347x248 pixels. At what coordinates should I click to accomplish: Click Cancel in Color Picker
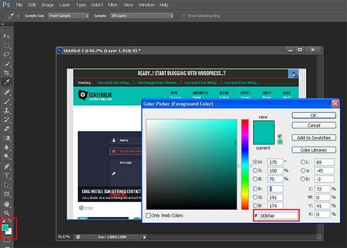[314, 125]
